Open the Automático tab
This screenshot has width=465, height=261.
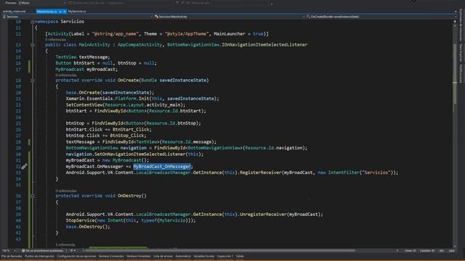[183, 256]
